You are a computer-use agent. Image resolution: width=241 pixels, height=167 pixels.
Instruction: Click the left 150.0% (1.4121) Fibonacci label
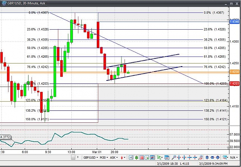[x=37, y=119]
